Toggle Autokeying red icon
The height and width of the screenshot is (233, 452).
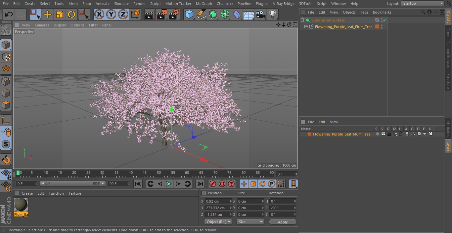point(222,184)
